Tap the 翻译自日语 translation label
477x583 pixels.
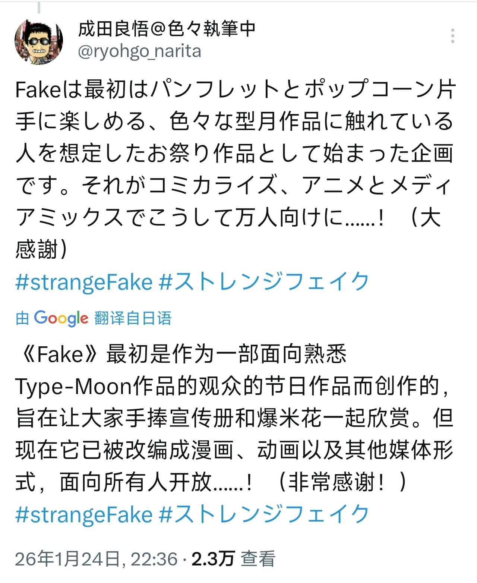click(x=133, y=318)
